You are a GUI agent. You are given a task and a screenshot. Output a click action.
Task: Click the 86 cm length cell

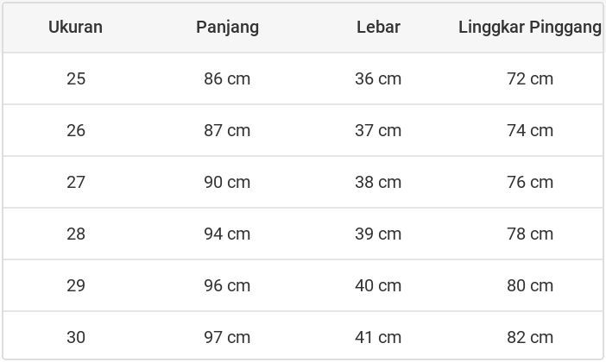click(x=227, y=78)
